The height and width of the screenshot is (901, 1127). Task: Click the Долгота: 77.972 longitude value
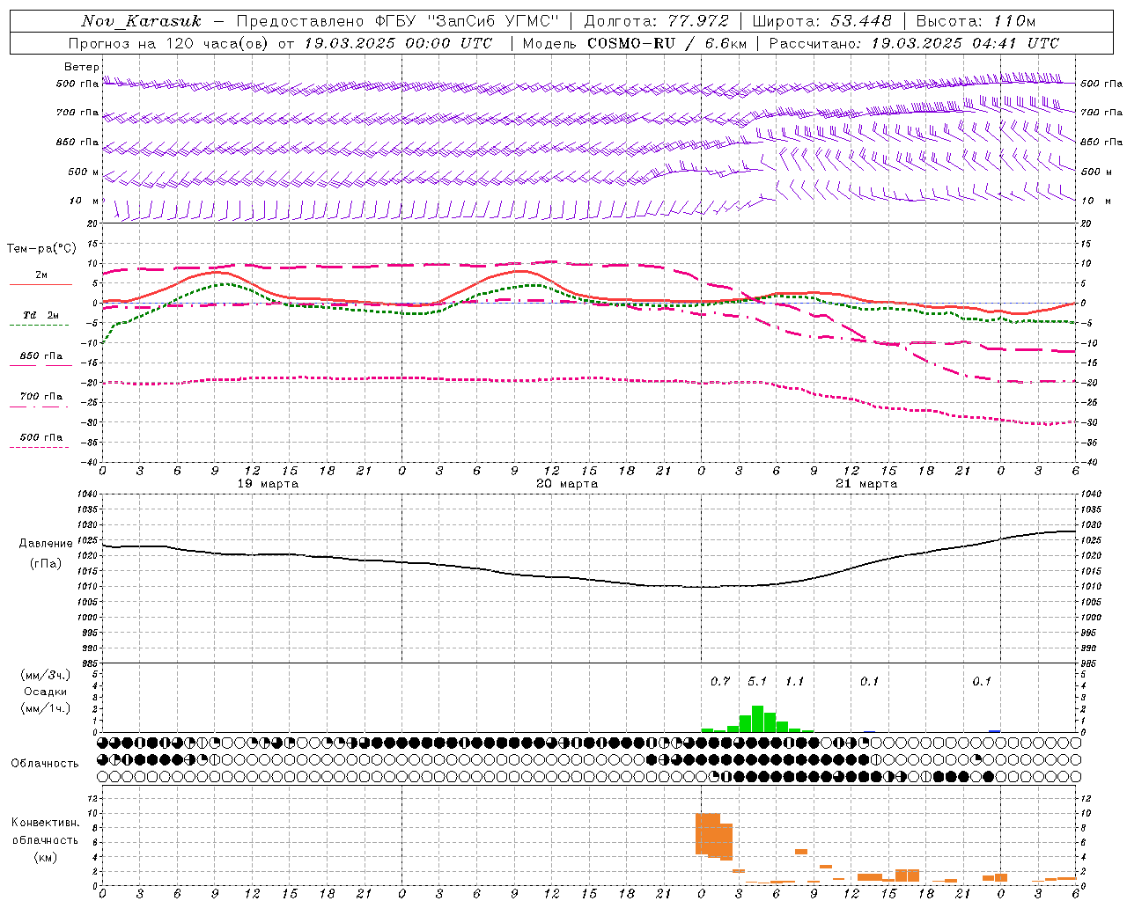[x=657, y=21]
